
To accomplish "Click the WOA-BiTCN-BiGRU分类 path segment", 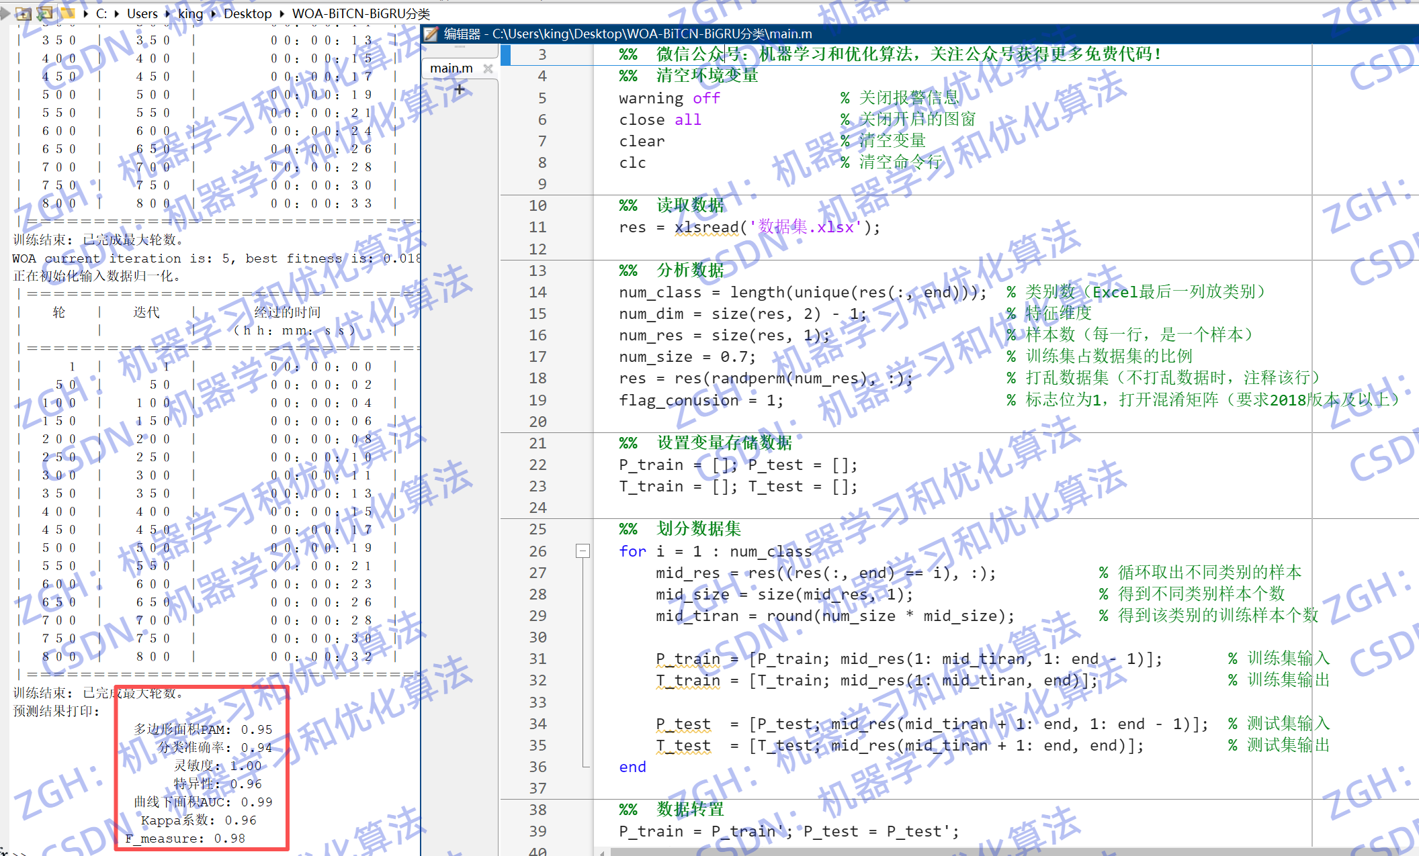I will click(x=361, y=13).
